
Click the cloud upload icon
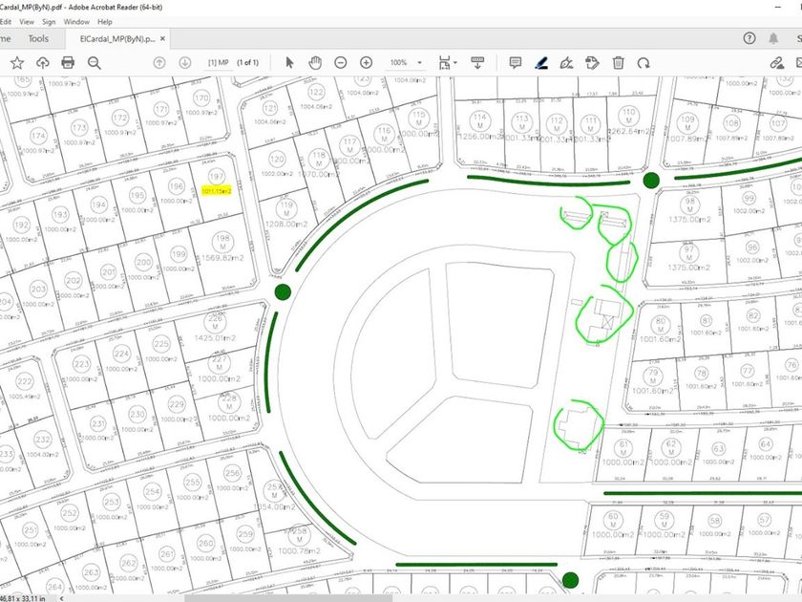pos(42,62)
